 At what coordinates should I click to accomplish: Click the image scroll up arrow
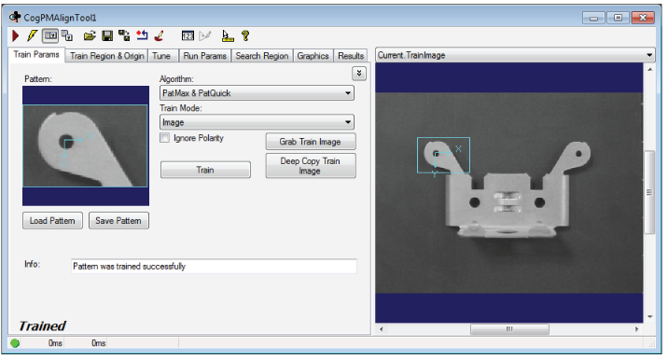[649, 69]
